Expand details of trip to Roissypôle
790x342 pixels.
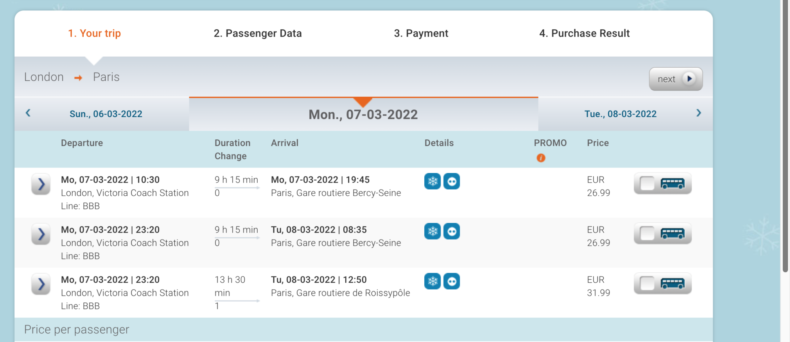point(41,284)
